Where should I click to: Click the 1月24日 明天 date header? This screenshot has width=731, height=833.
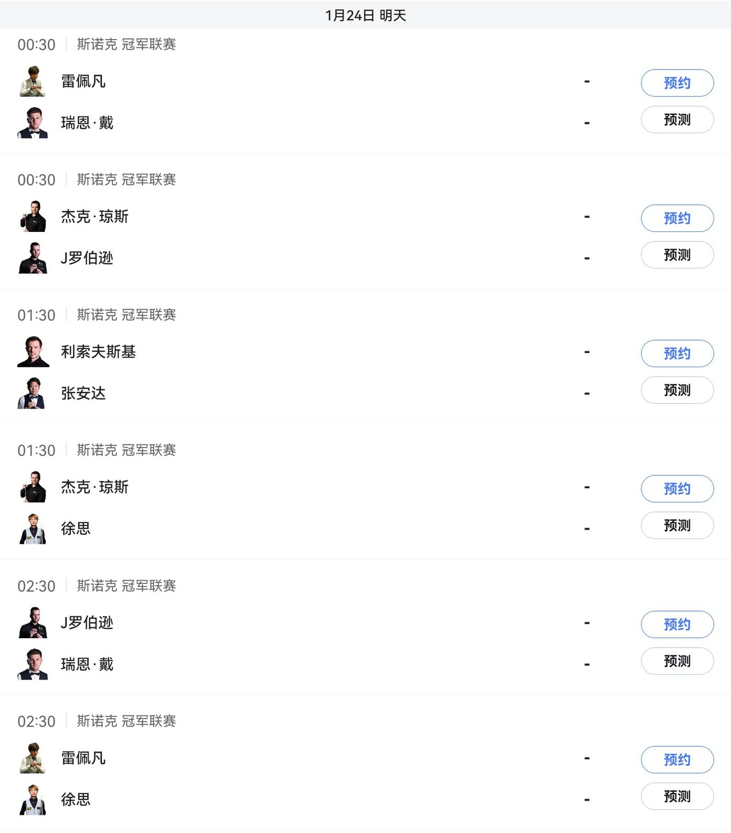coord(365,15)
